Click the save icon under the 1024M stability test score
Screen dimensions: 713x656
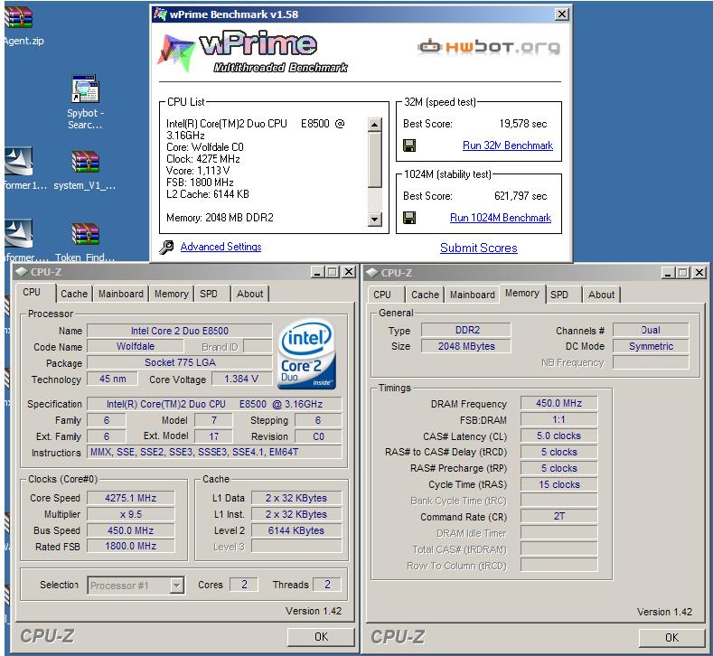(x=409, y=218)
